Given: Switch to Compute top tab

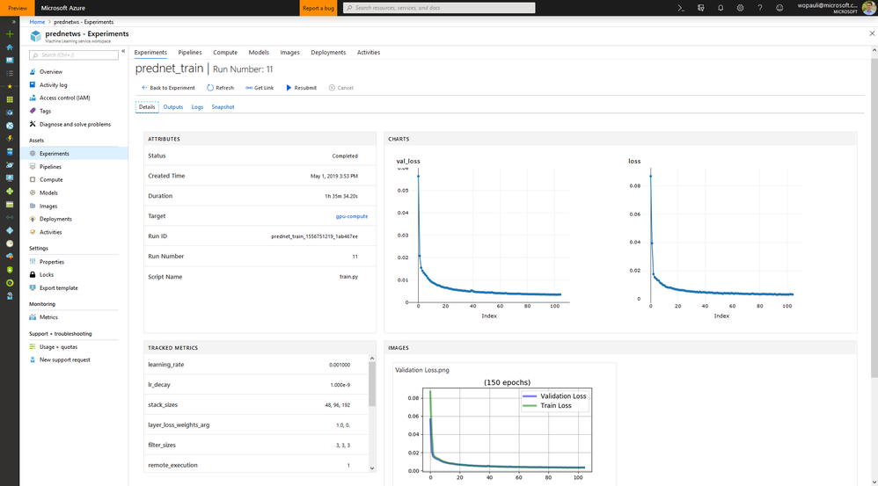Looking at the screenshot, I should [225, 53].
